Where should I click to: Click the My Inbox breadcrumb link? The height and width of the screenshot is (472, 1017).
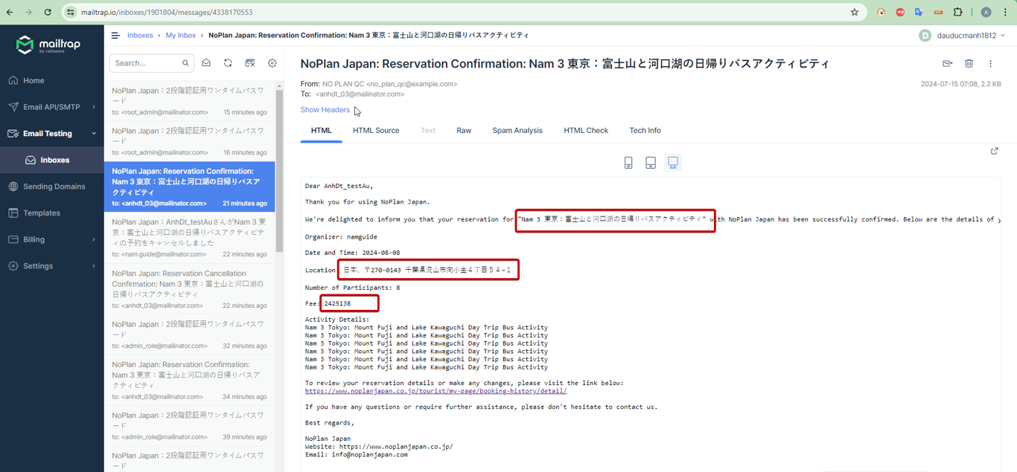(x=181, y=35)
